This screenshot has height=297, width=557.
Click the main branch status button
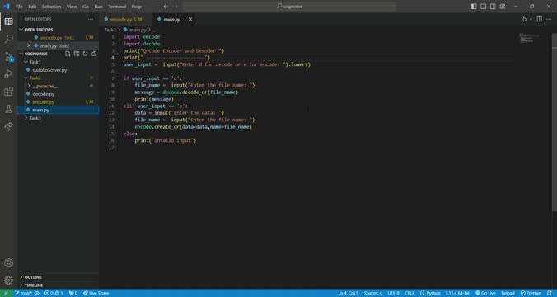pos(23,293)
